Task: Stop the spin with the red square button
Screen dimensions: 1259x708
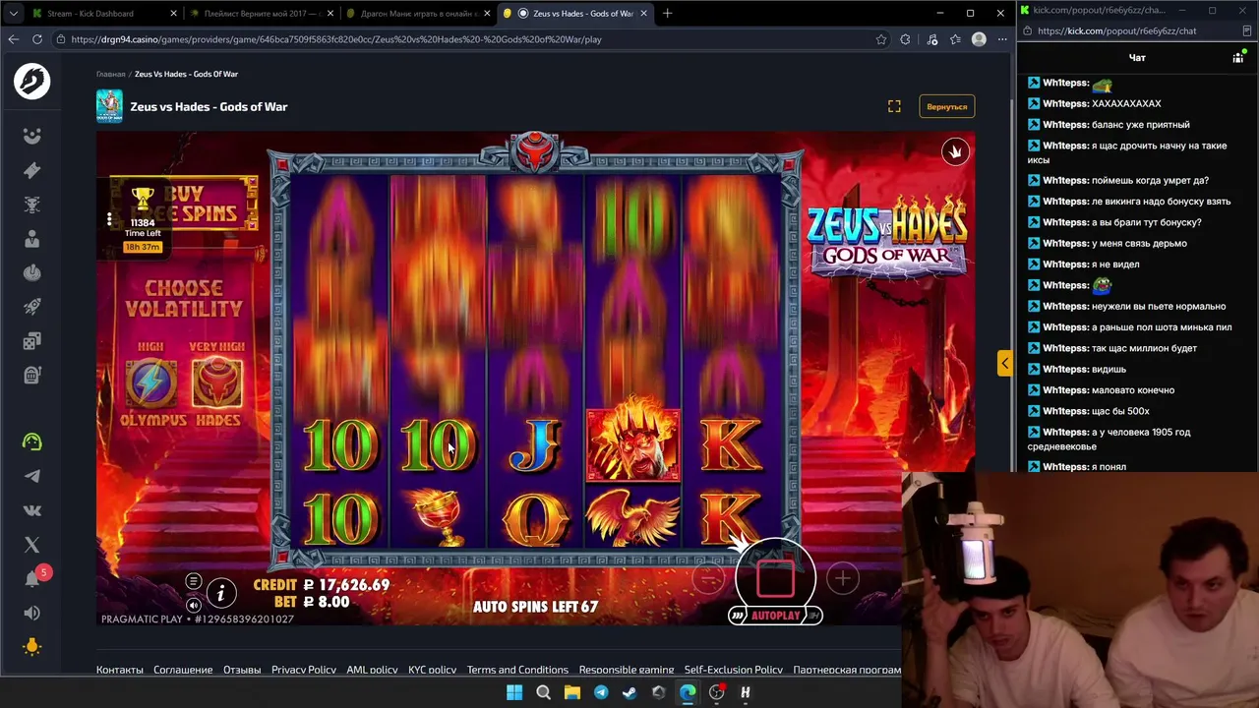Action: click(775, 578)
